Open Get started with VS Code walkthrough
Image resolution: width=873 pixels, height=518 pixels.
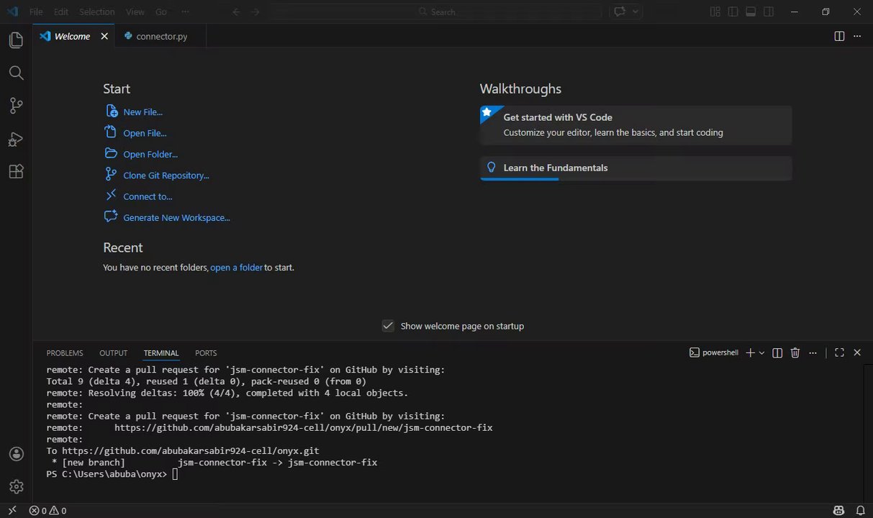click(636, 124)
